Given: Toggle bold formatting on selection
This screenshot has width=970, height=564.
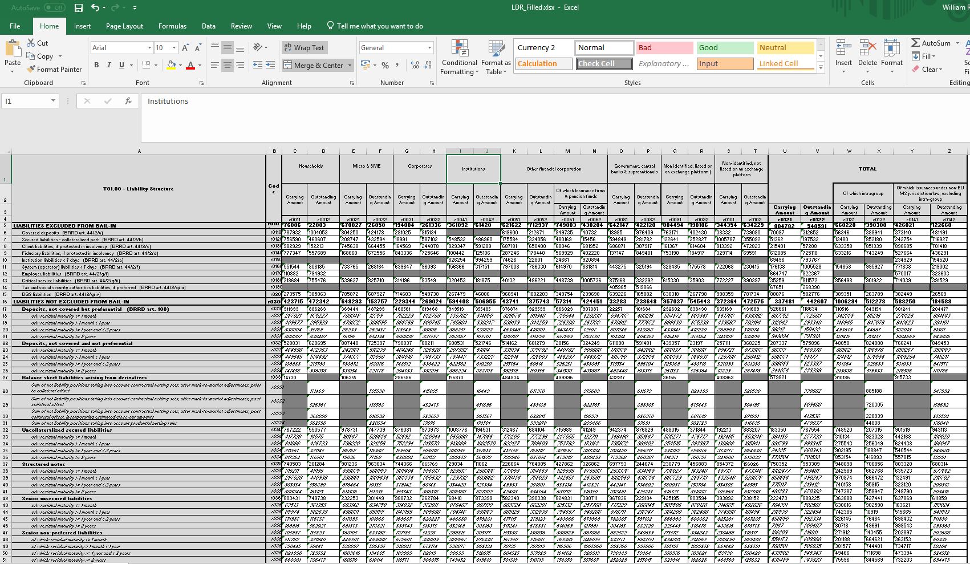Looking at the screenshot, I should tap(96, 65).
